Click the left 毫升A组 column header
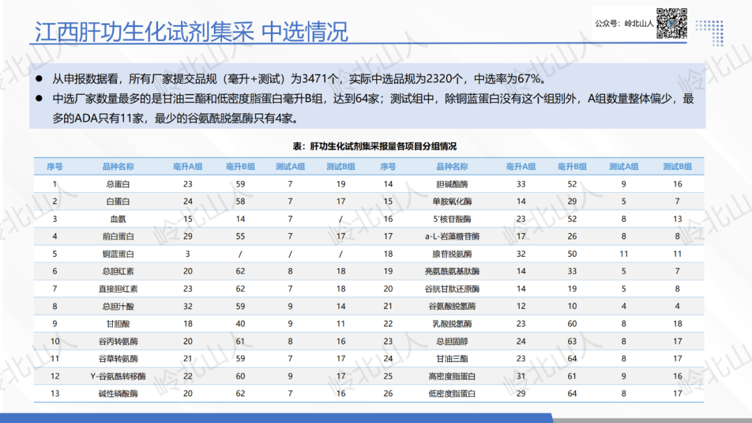The height and width of the screenshot is (423, 752). coord(187,167)
